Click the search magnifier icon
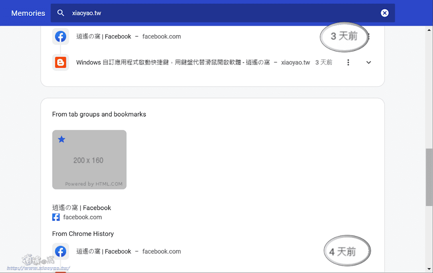The width and height of the screenshot is (433, 273). click(x=61, y=12)
